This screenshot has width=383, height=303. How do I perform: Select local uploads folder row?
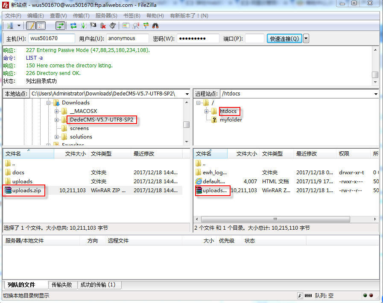coord(94,182)
